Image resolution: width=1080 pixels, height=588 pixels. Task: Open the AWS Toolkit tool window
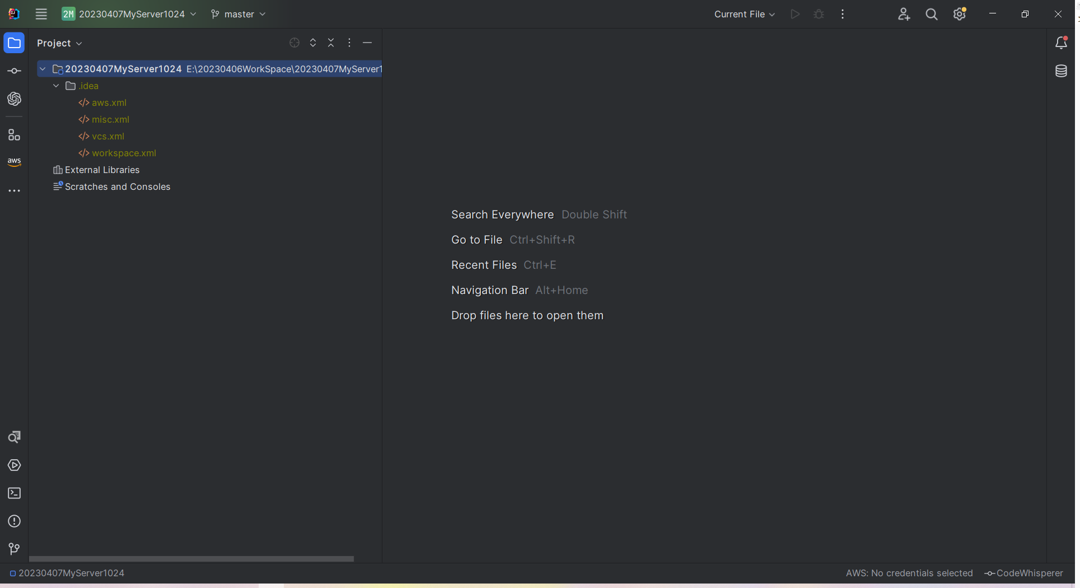click(14, 162)
